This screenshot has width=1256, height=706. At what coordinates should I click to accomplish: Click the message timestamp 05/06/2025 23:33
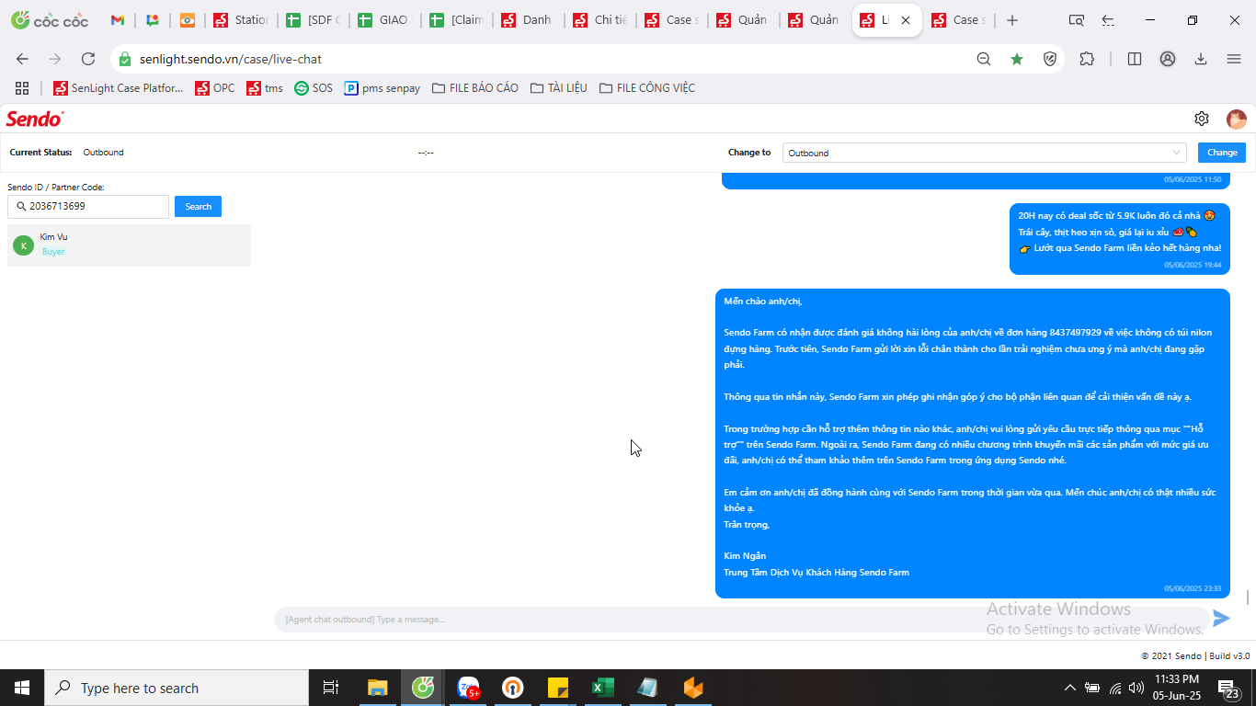point(1193,588)
